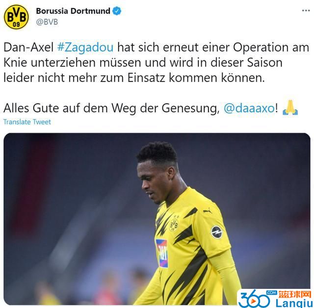Click the orange Chinese watermark text
The image size is (314, 308).
coord(294,294)
